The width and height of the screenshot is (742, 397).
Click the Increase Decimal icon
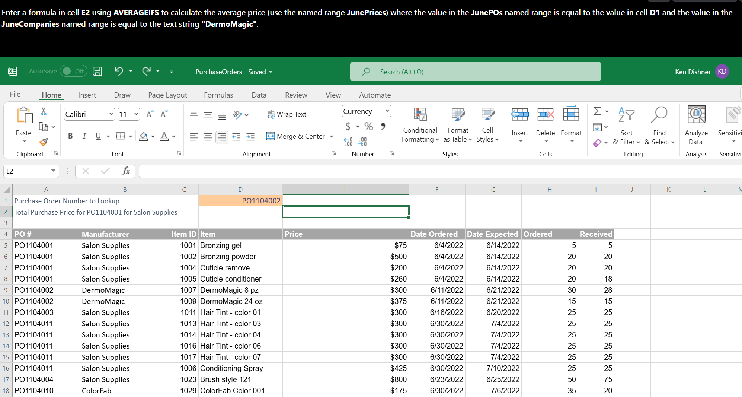coord(348,142)
